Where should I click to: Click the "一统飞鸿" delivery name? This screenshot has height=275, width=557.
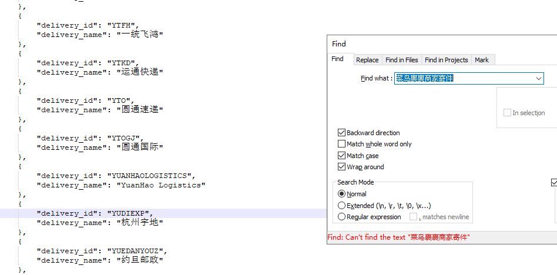[x=140, y=35]
